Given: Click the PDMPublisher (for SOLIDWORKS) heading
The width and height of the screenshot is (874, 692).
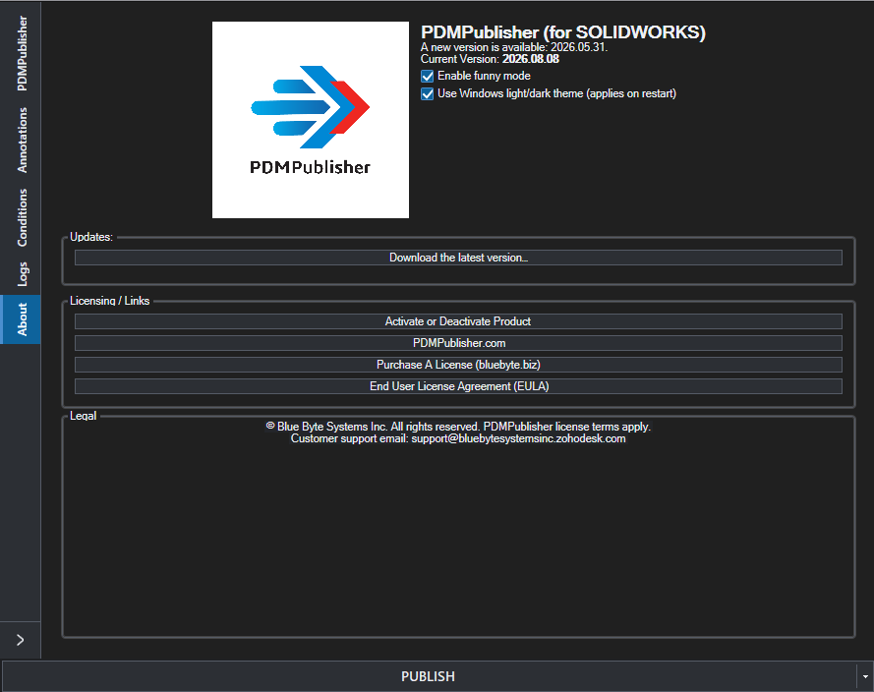Looking at the screenshot, I should coord(563,32).
